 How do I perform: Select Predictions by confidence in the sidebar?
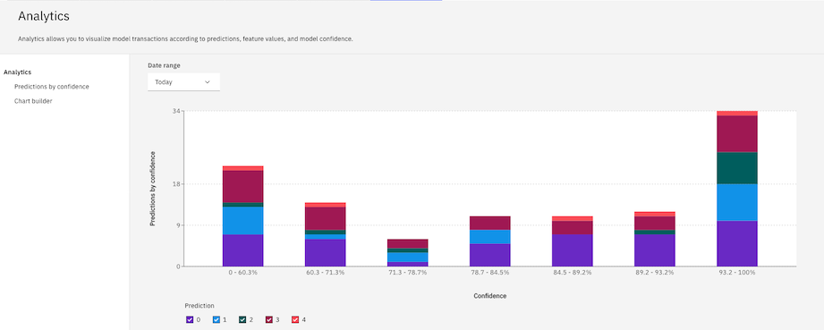52,87
